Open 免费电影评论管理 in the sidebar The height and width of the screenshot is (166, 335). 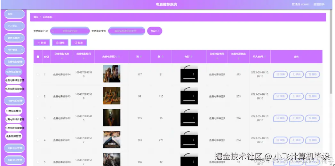coord(14,80)
